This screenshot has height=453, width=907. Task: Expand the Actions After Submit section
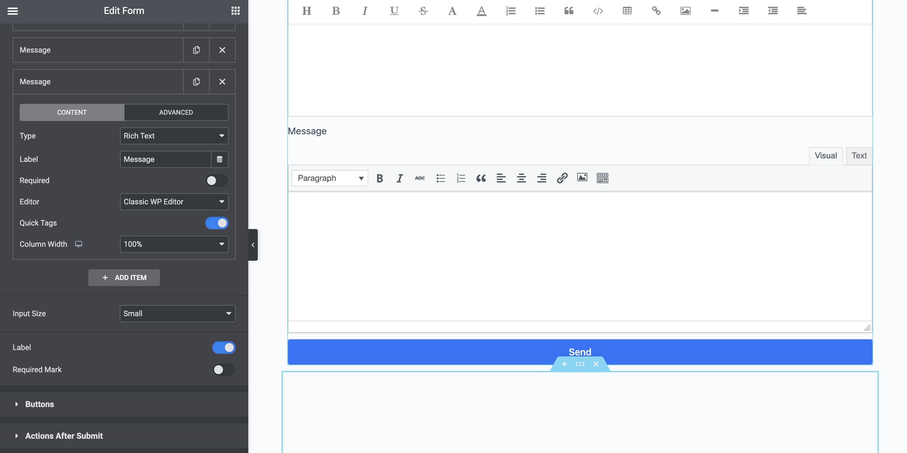pyautogui.click(x=64, y=436)
